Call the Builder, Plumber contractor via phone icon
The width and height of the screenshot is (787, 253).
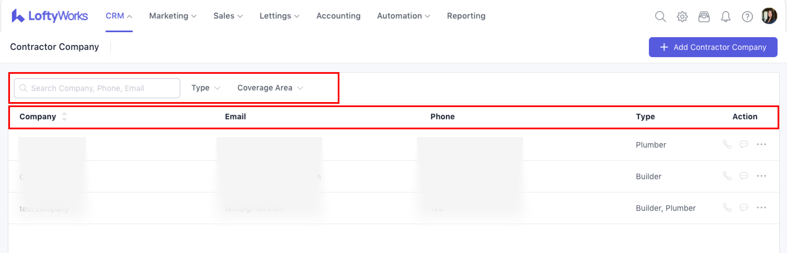[x=727, y=208]
